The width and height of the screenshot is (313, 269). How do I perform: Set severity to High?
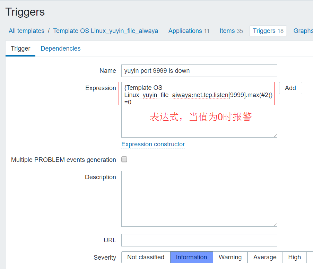(x=294, y=257)
